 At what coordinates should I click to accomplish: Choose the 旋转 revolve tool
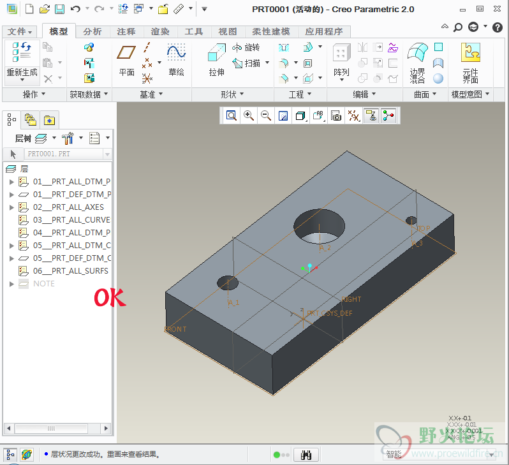[x=246, y=47]
